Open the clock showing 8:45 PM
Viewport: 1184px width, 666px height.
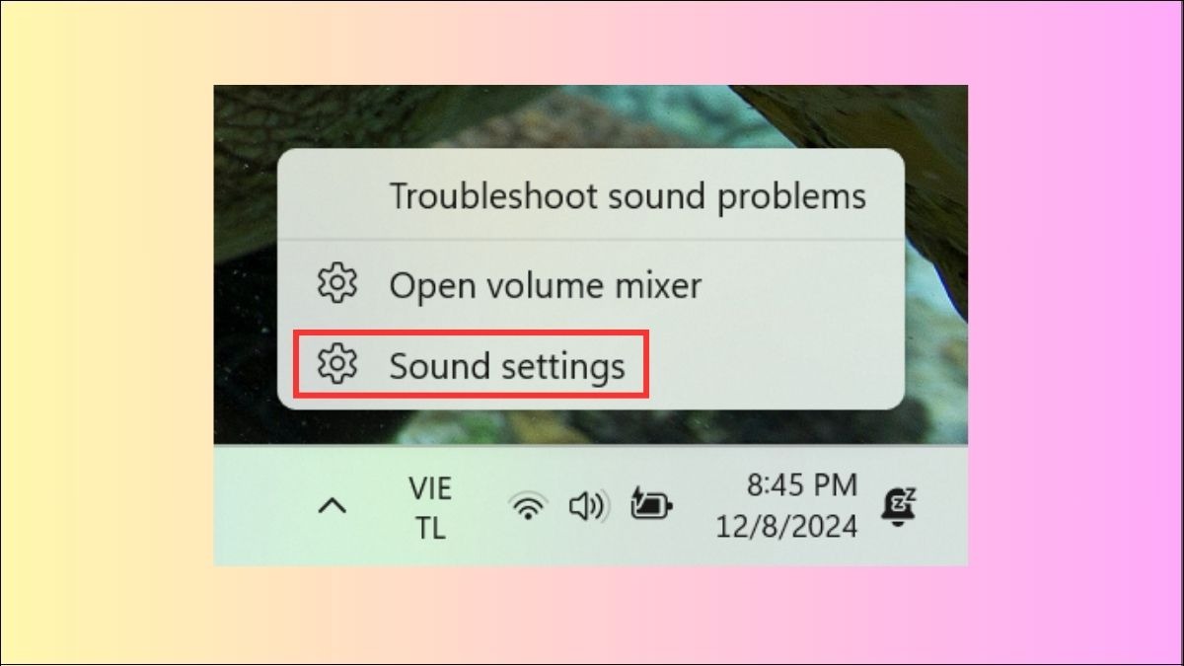(x=802, y=485)
